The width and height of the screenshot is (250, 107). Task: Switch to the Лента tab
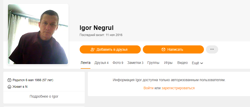85,63
